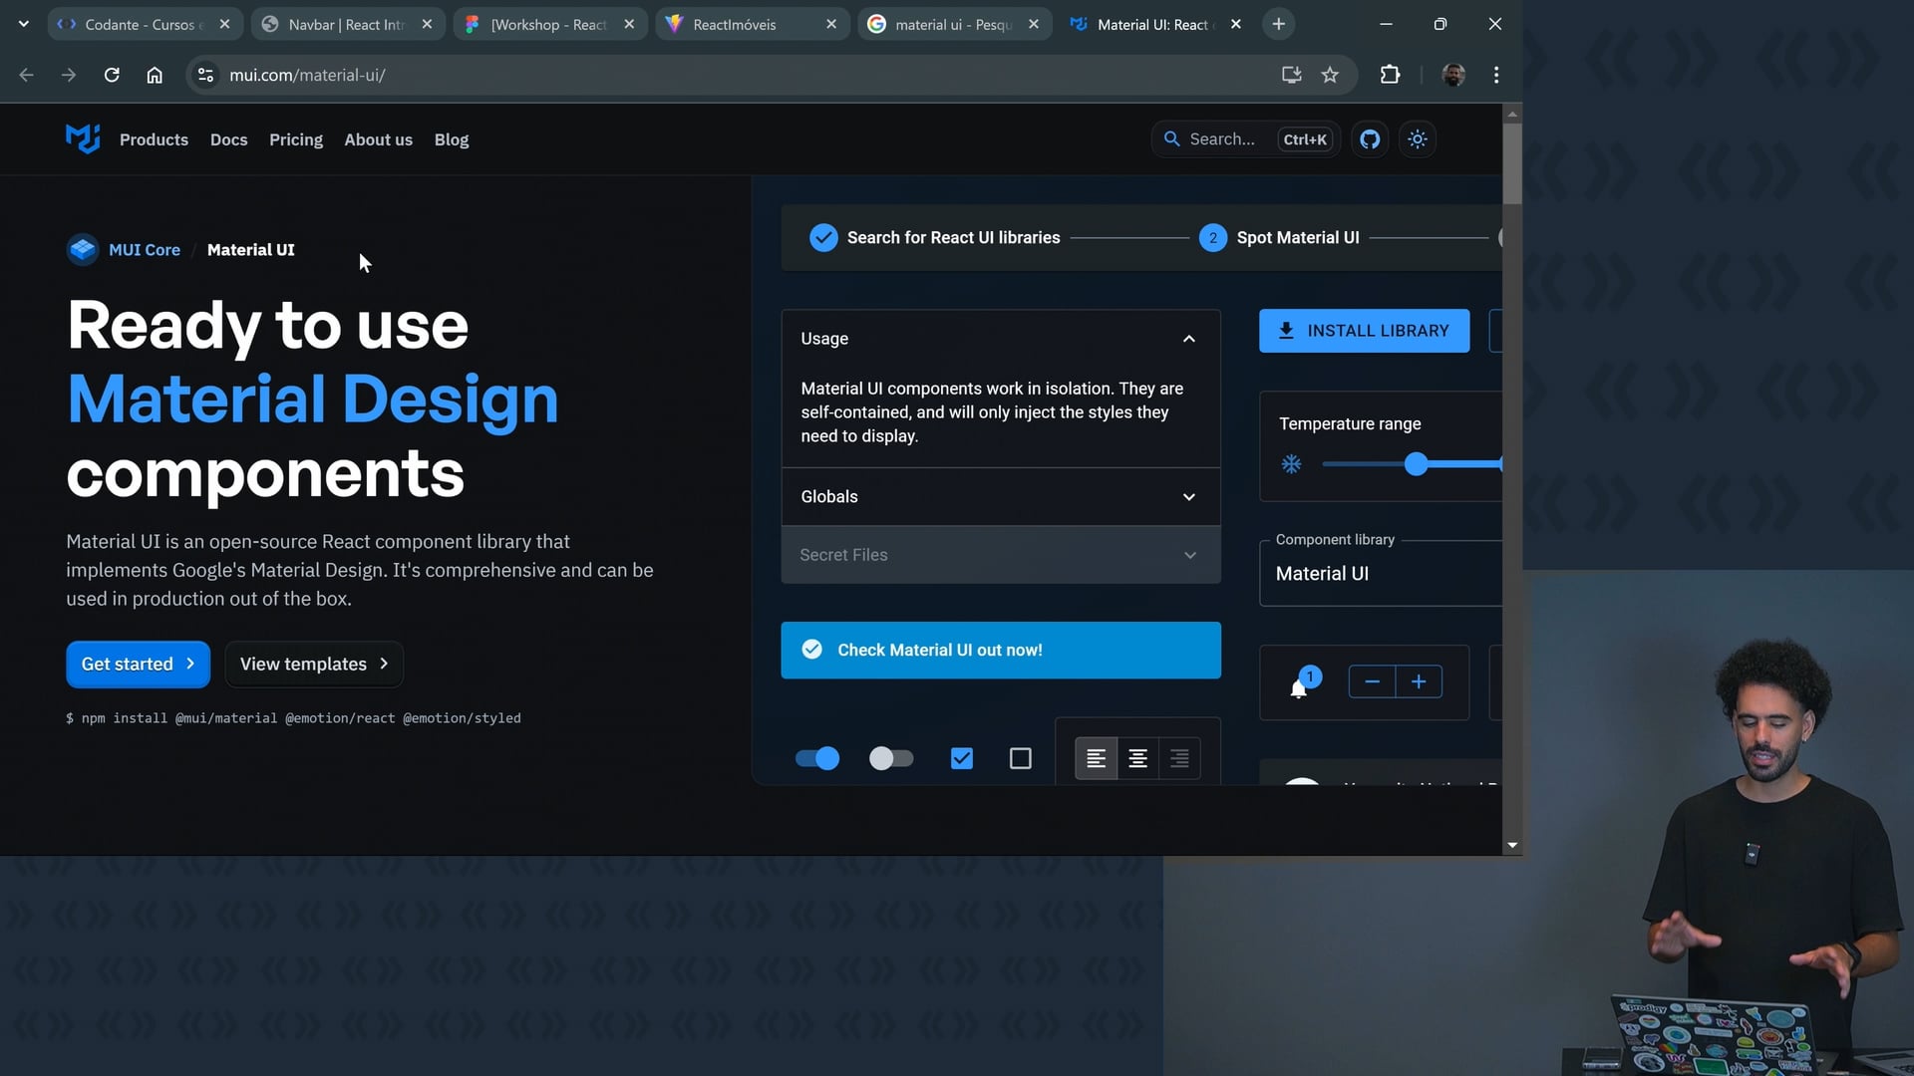Uncheck the checked blue checkbox
Image resolution: width=1914 pixels, height=1076 pixels.
[961, 759]
